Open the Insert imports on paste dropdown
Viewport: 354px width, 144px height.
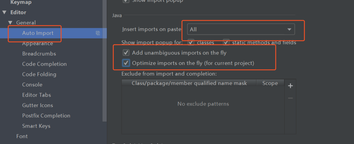pos(241,29)
